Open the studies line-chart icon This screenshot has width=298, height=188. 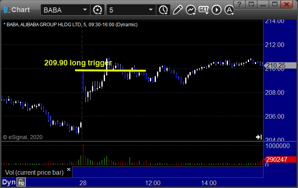pos(191,10)
